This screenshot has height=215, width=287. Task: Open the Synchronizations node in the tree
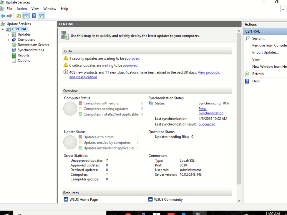pyautogui.click(x=31, y=50)
